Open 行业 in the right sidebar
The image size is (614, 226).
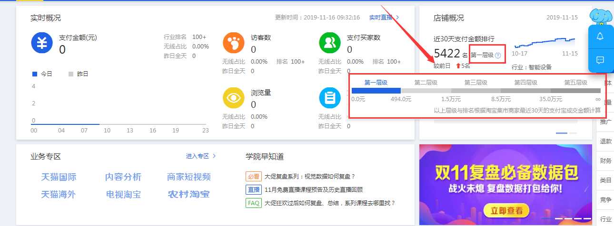click(605, 219)
